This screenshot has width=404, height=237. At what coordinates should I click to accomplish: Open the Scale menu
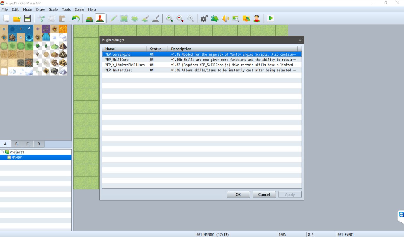tap(53, 9)
